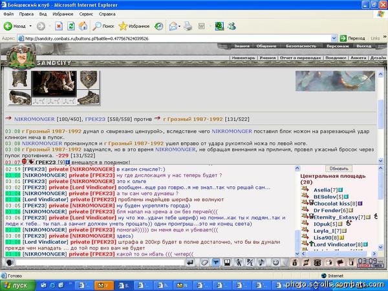This screenshot has width=388, height=291.
Task: Toggle the translit P/L icon
Action: tap(250, 263)
